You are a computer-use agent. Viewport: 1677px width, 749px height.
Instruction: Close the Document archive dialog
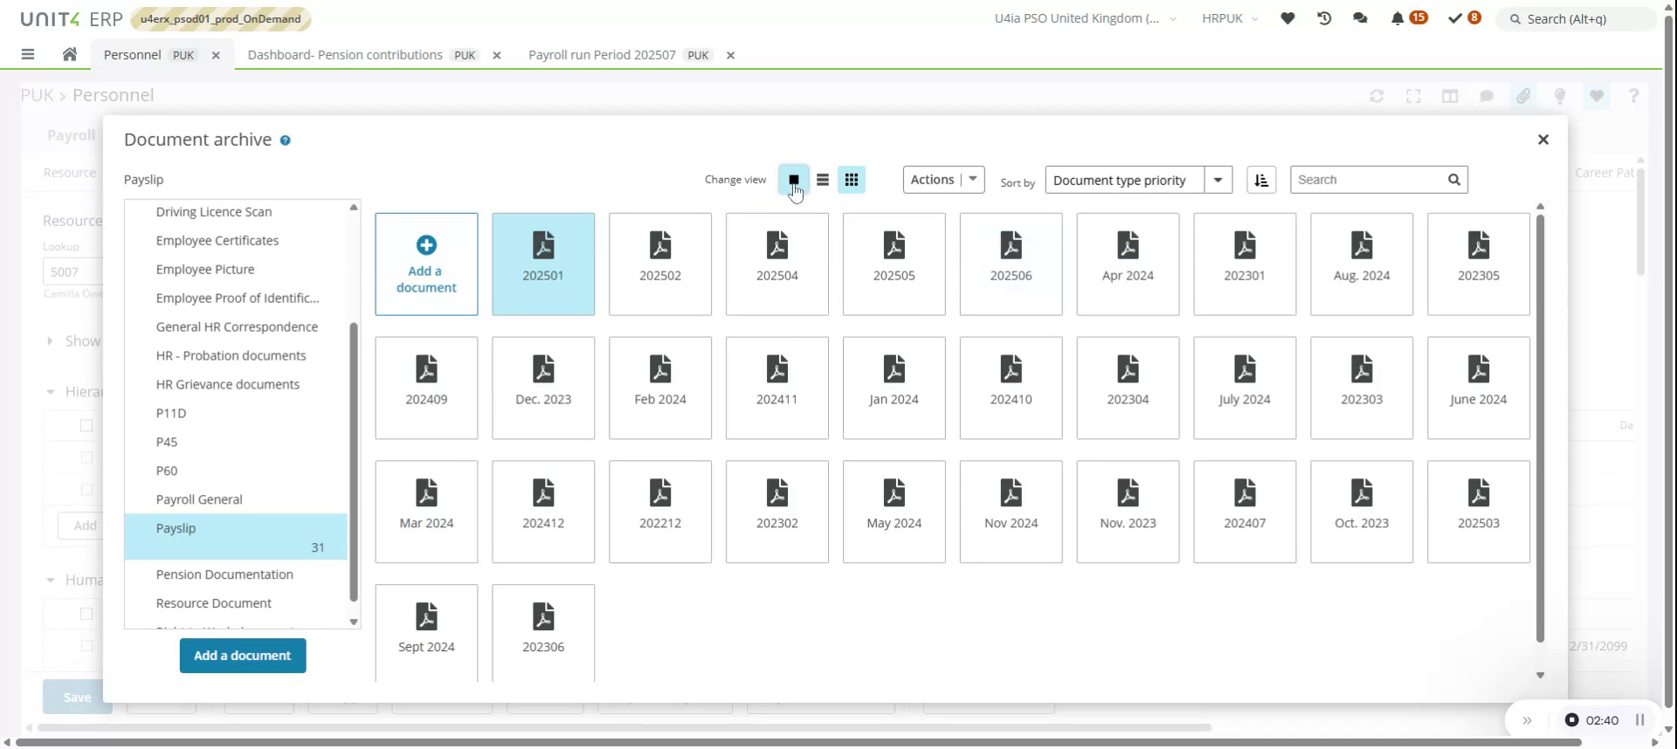point(1543,140)
